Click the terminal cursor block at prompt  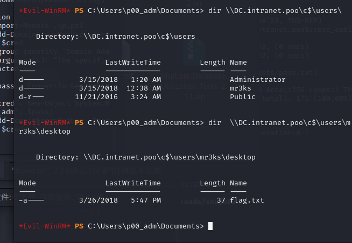[x=210, y=226]
